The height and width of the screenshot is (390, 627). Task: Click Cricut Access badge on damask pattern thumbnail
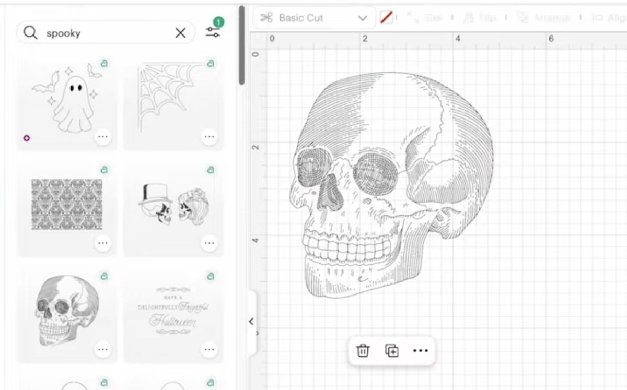point(104,170)
